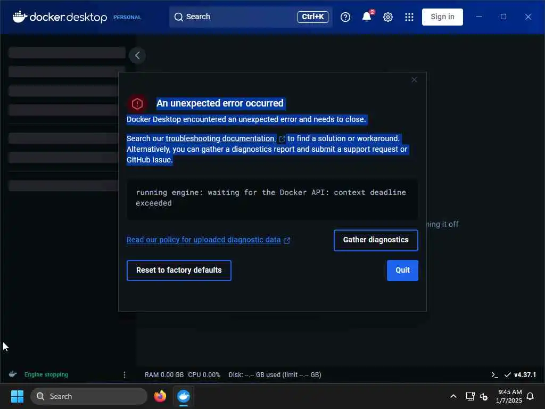Open the extensions grid icon
545x409 pixels.
pyautogui.click(x=409, y=17)
